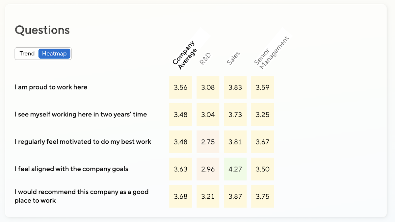Select the 2.75 R&D motivation cell
Screen dimensions: 395x222
point(208,142)
